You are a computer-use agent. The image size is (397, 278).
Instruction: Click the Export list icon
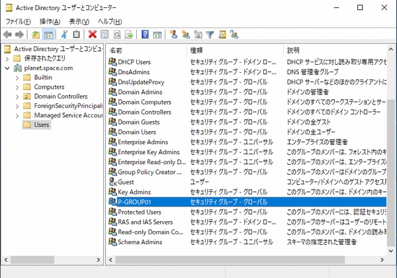click(129, 34)
